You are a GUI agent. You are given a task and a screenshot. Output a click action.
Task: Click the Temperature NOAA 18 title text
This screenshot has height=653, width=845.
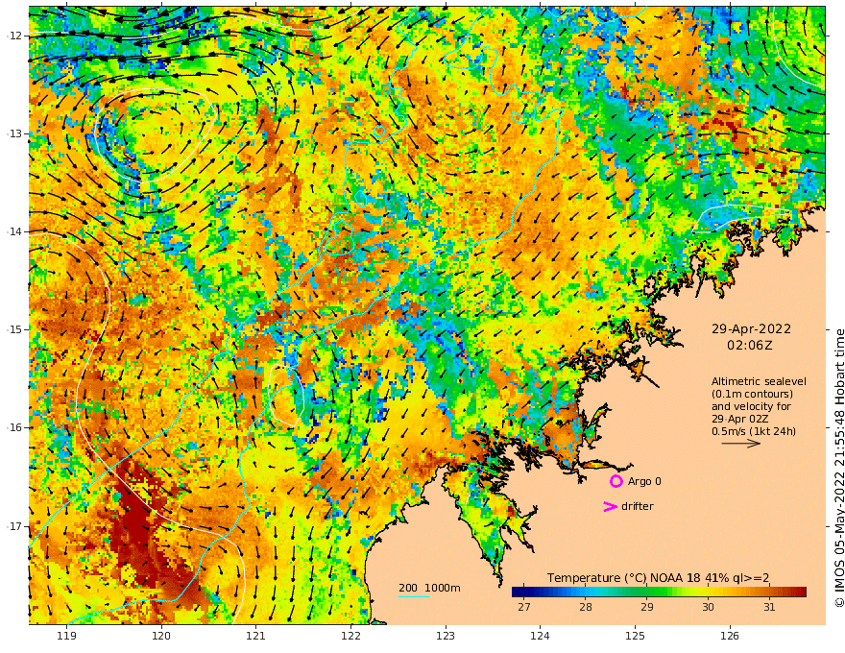click(x=658, y=578)
